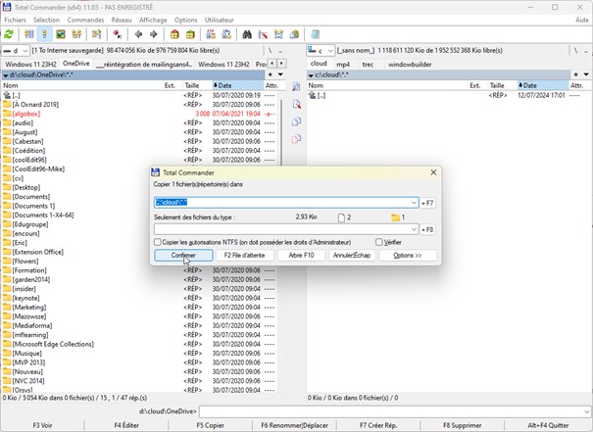Screen dimensions: 593x432
Task: Click the back arrow navigation icon
Action: [137, 34]
